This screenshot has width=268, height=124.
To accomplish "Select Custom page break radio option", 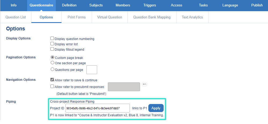I will [x=53, y=57].
